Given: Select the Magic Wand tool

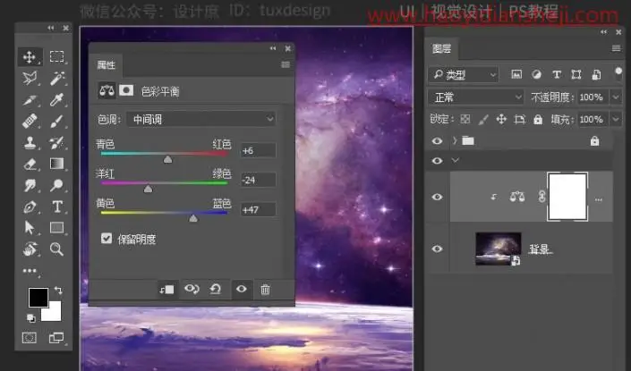Looking at the screenshot, I should coord(56,78).
